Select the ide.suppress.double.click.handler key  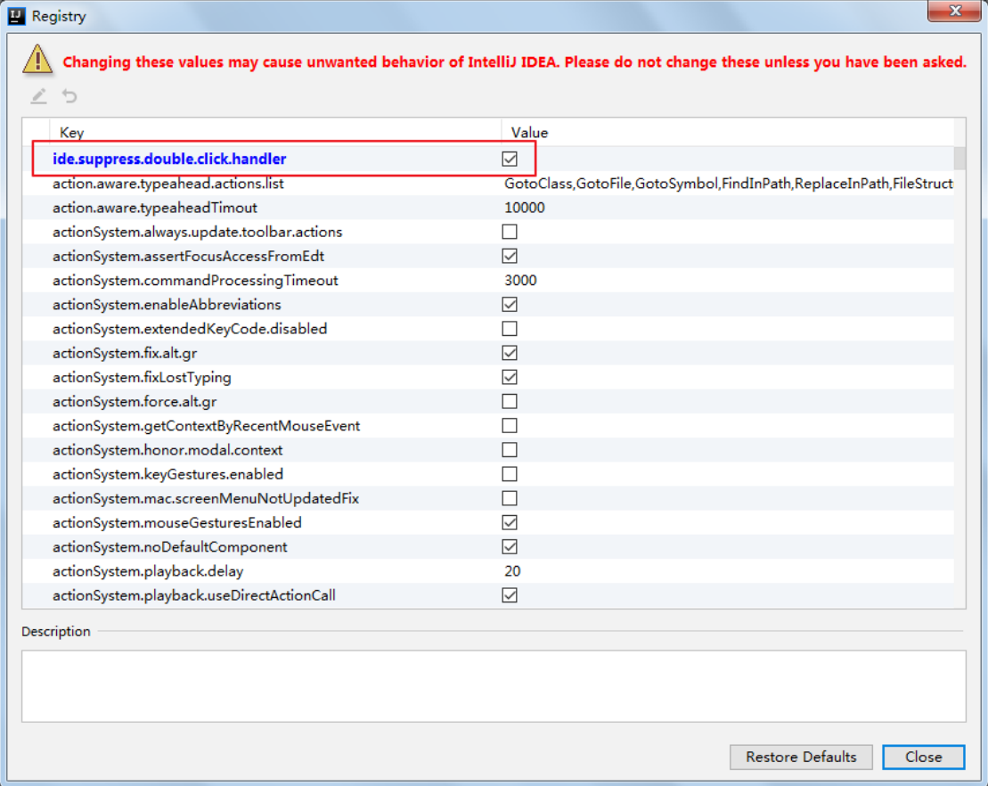169,159
